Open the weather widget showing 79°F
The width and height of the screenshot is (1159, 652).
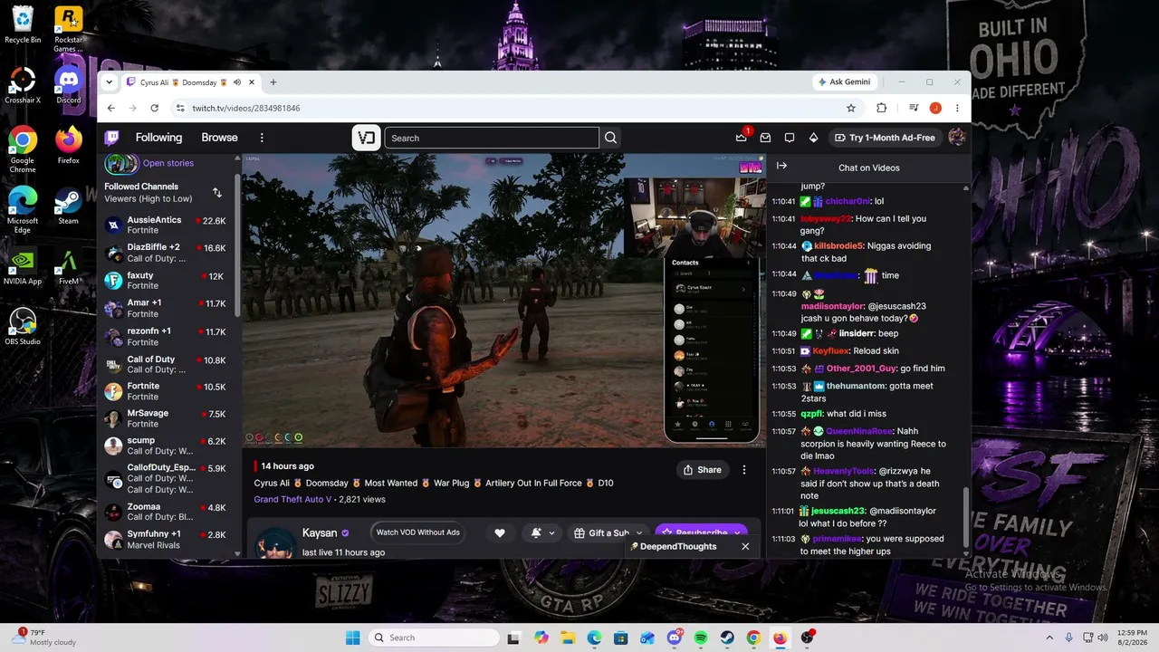[43, 638]
